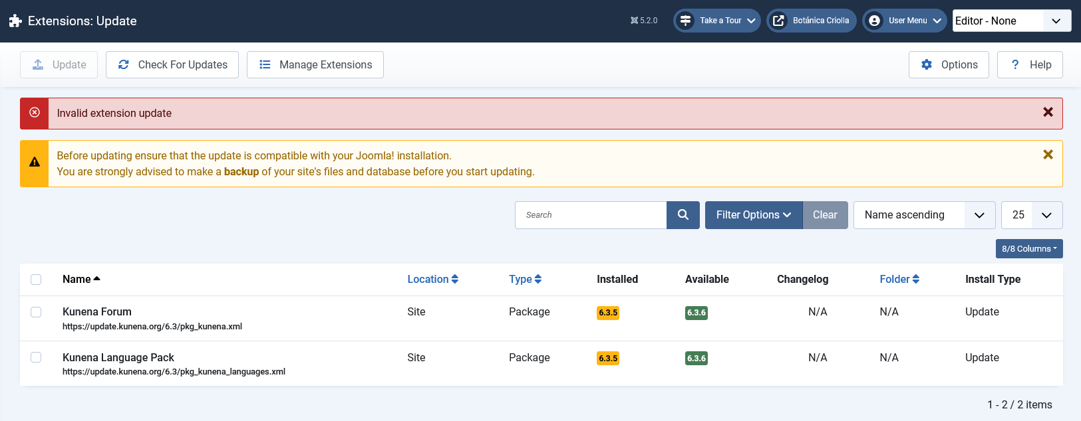Viewport: 1081px width, 421px height.
Task: Click the puzzle piece Extensions icon
Action: (x=15, y=21)
